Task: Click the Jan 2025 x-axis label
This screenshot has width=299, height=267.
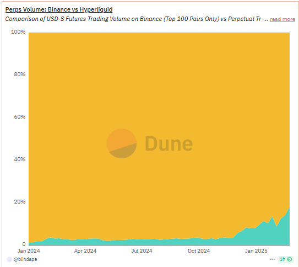Action: [x=256, y=251]
